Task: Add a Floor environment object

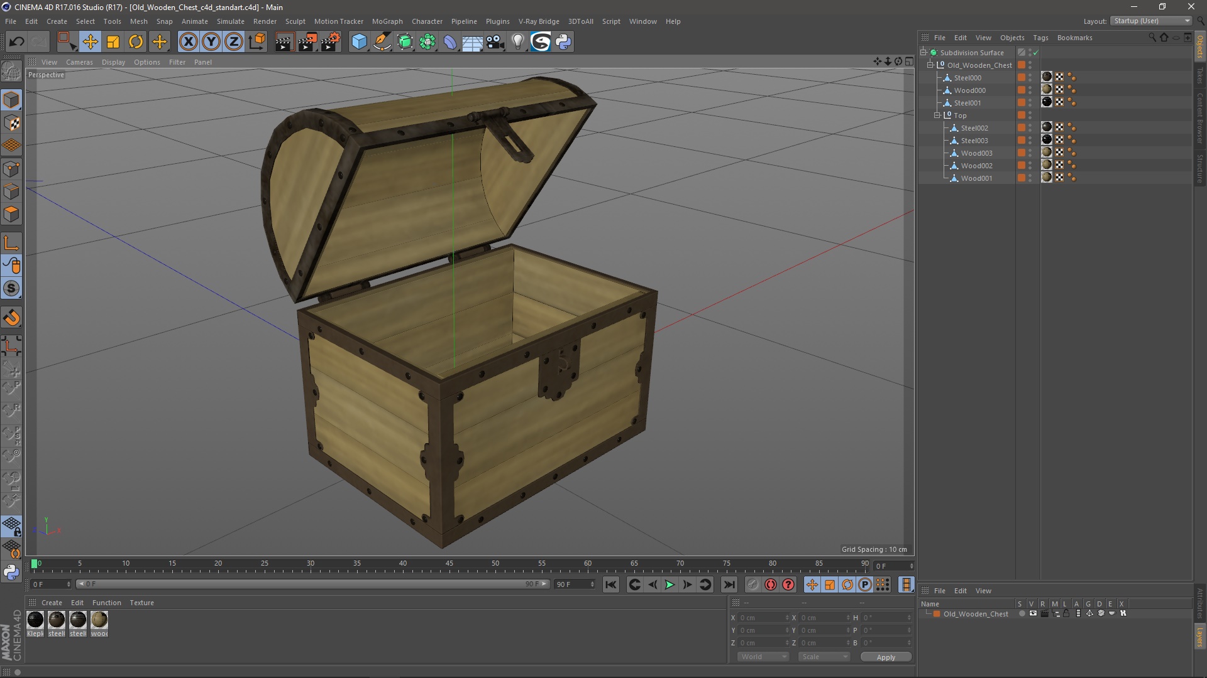Action: click(473, 41)
